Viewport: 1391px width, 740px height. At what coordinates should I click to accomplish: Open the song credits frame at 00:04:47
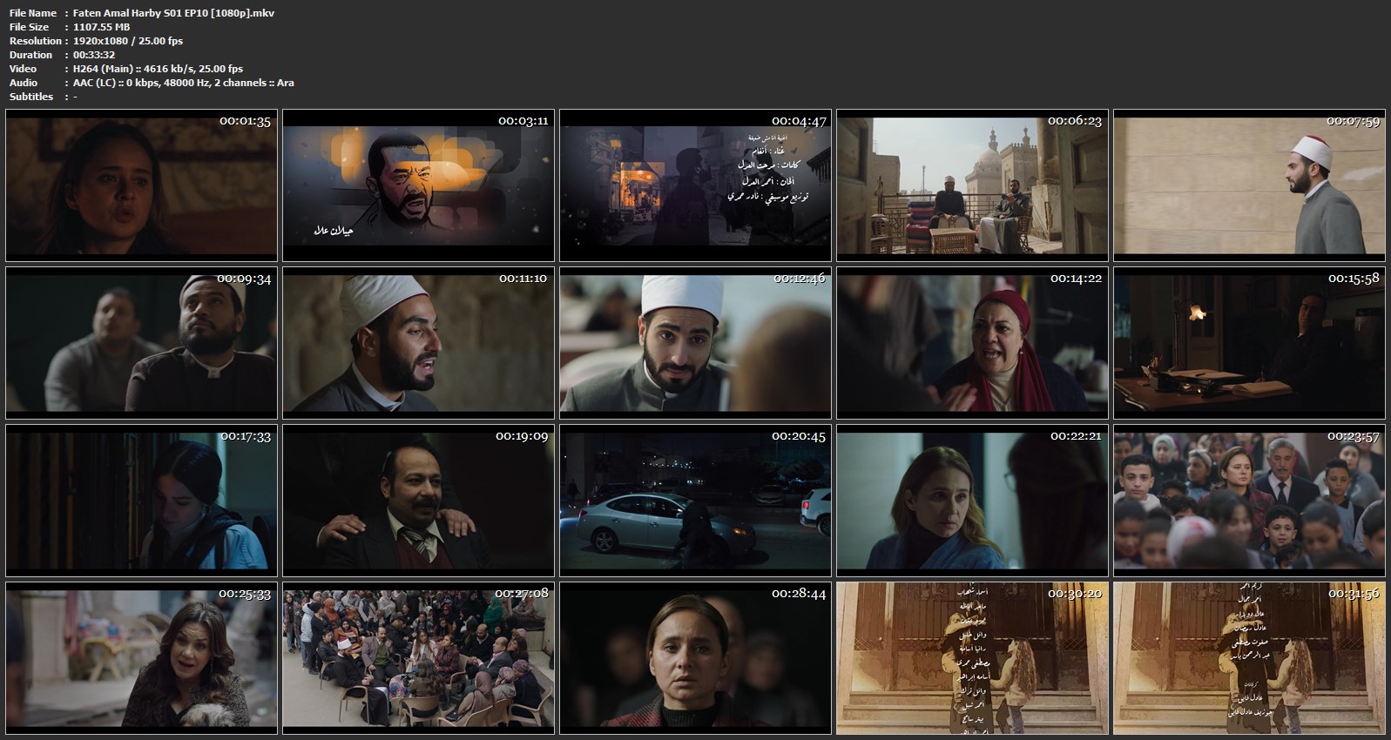pos(695,185)
